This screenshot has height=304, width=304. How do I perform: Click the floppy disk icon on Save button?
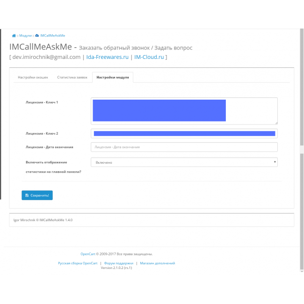(27, 195)
